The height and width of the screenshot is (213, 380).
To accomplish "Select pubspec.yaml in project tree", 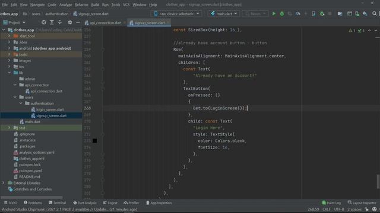I will (x=30, y=171).
